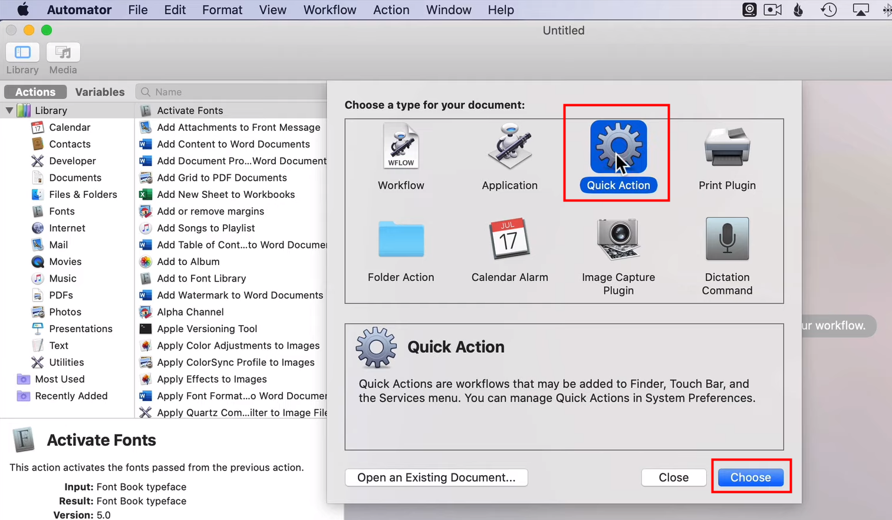Open the Help menu
This screenshot has height=520, width=892.
[501, 10]
